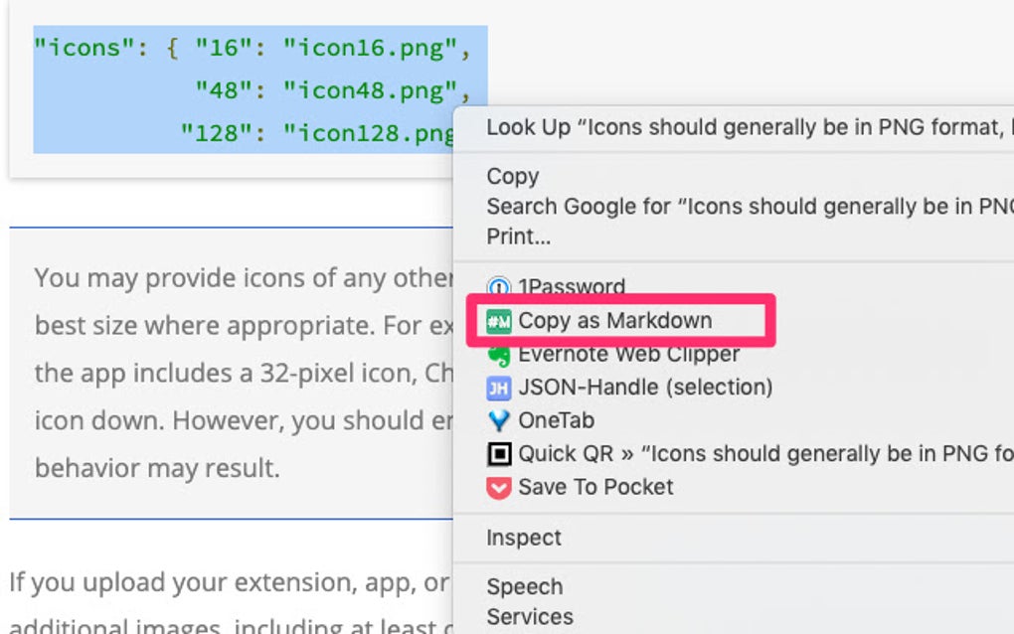Open the Speech submenu

pyautogui.click(x=524, y=586)
